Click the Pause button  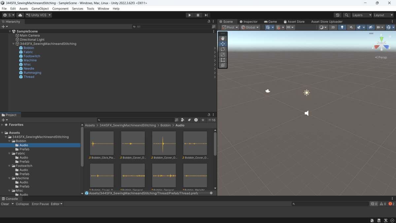pyautogui.click(x=198, y=15)
